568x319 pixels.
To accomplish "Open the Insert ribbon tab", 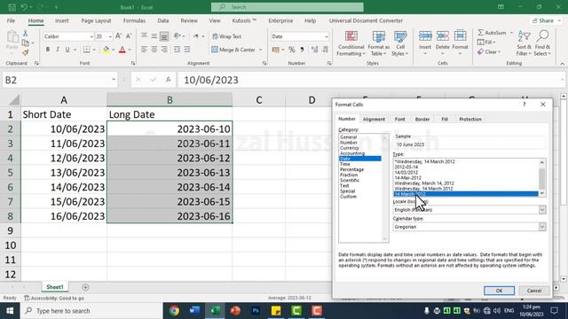I will point(61,20).
